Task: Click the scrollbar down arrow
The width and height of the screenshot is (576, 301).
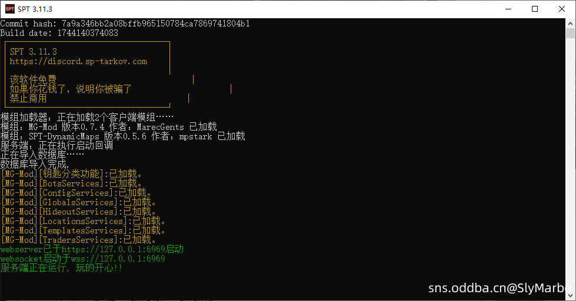Action: 571,296
